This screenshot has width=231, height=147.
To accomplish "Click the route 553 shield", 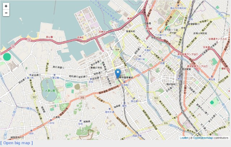I will (156, 98).
